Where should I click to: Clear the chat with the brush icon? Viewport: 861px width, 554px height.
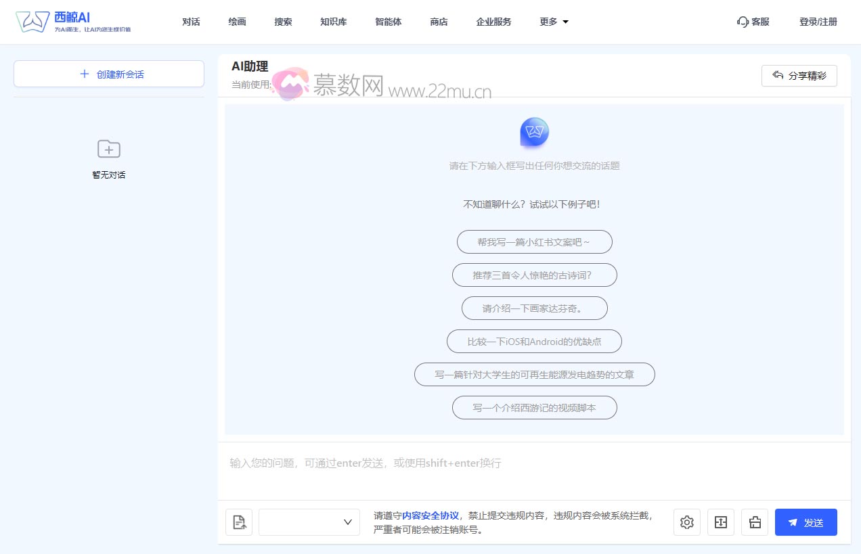(754, 522)
